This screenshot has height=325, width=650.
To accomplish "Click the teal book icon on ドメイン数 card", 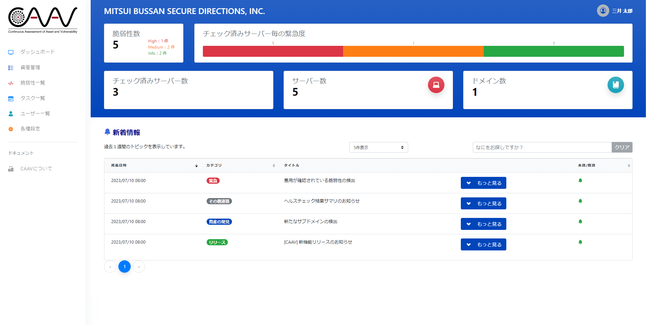I will point(615,84).
